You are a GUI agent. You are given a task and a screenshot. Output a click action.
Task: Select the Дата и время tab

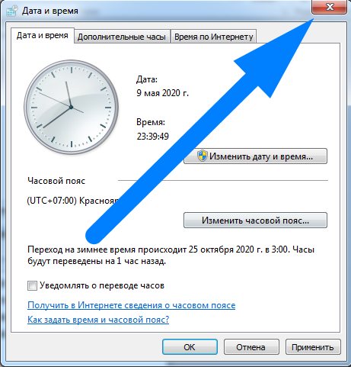43,35
